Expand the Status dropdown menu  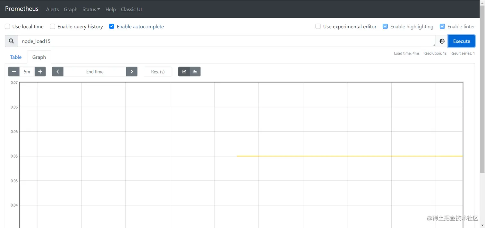point(91,9)
